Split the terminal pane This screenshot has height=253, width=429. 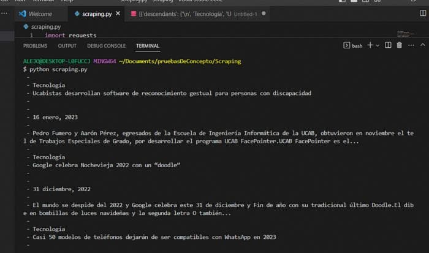(388, 45)
